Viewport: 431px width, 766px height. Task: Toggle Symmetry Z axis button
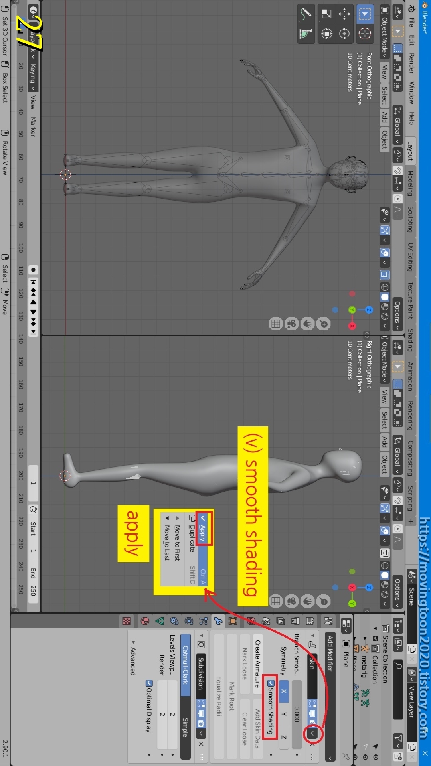tap(284, 737)
